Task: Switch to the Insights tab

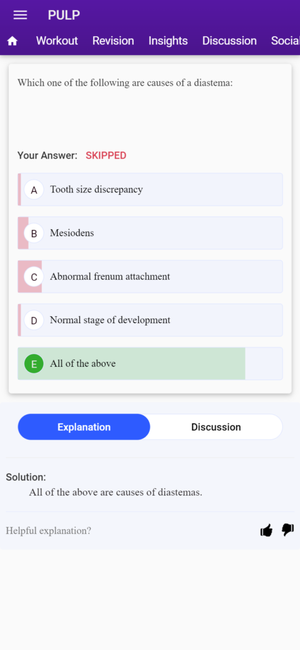Action: (x=168, y=41)
